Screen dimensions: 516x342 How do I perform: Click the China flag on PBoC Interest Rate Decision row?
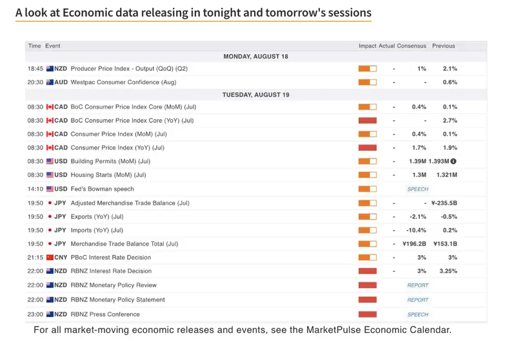coord(50,258)
